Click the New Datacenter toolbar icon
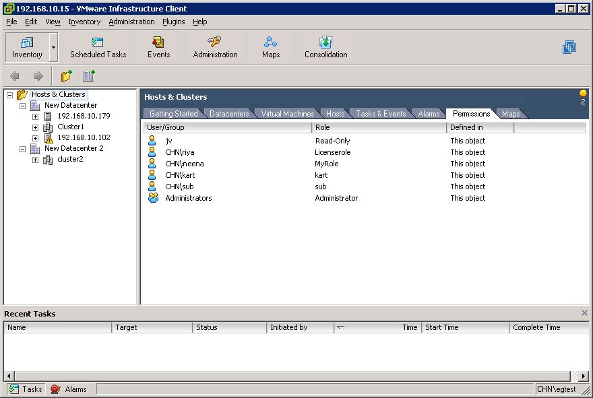The image size is (593, 398). (89, 76)
